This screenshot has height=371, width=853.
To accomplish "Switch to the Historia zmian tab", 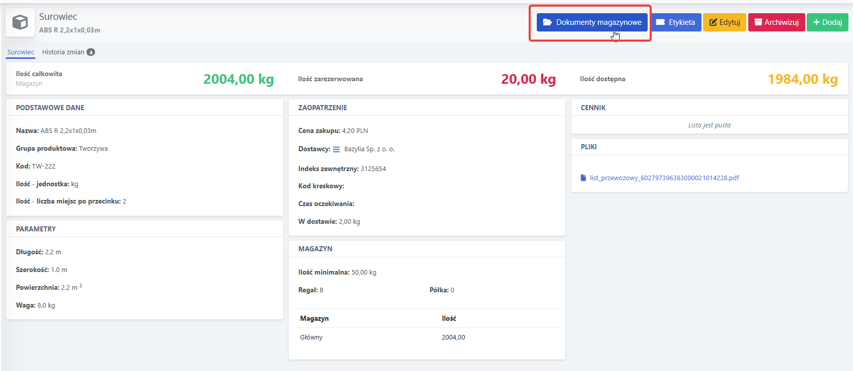I will tap(63, 52).
